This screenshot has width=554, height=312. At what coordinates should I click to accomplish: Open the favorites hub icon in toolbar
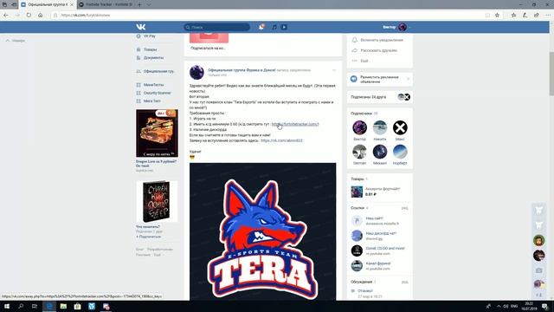(513, 16)
